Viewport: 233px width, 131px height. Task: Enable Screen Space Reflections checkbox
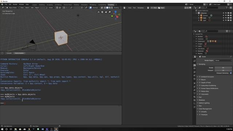pyautogui.click(x=200, y=88)
